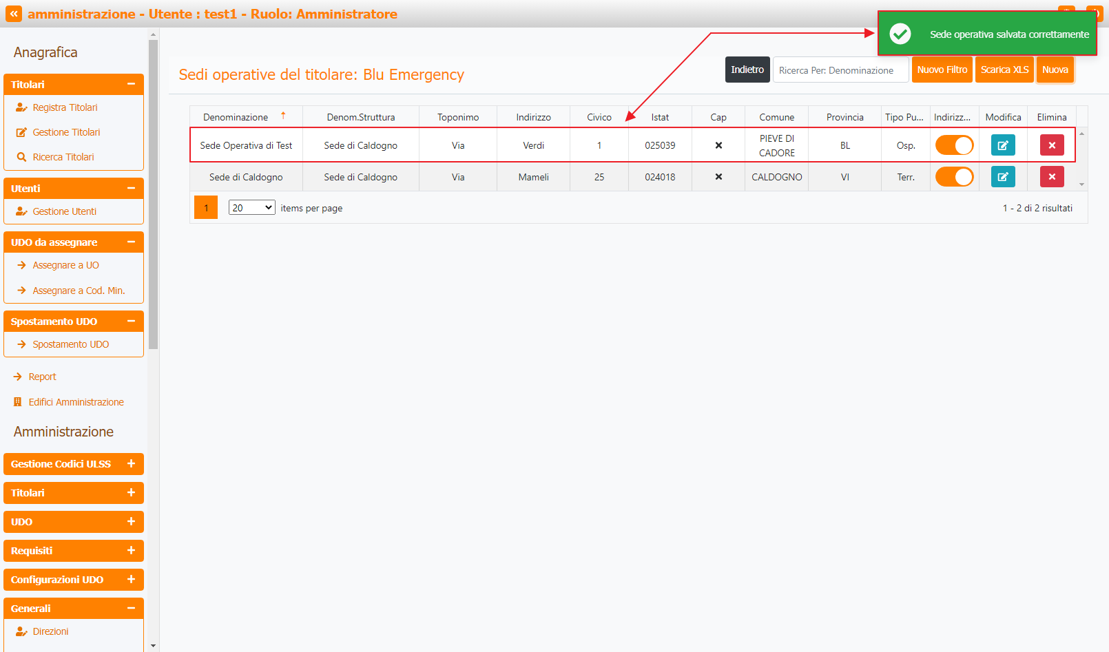Click Registra Titolari user icon
The height and width of the screenshot is (652, 1109).
[21, 107]
